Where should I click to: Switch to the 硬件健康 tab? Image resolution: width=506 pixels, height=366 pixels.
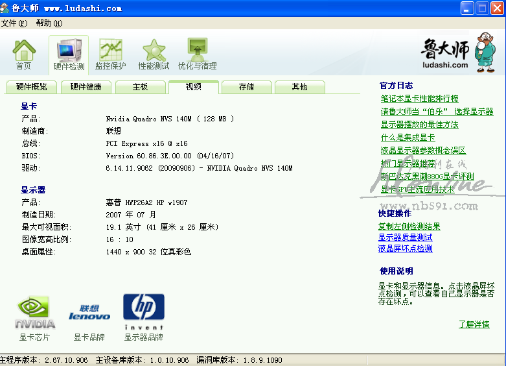[86, 87]
